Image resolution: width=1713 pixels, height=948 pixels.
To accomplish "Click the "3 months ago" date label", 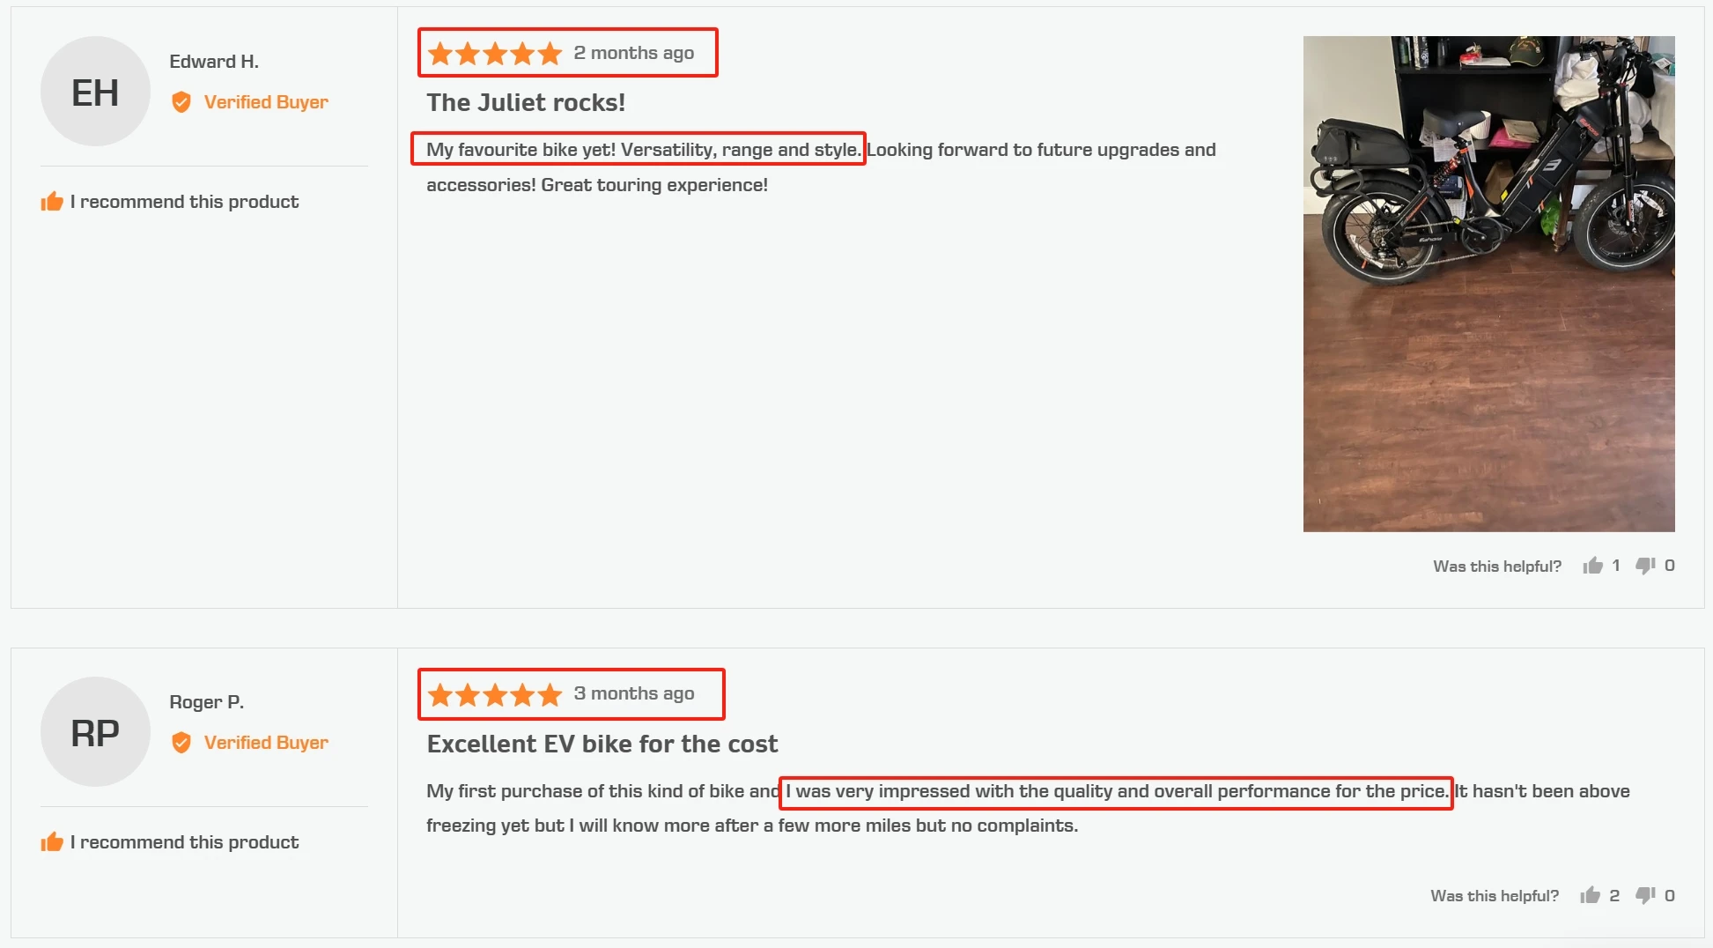I will click(634, 693).
